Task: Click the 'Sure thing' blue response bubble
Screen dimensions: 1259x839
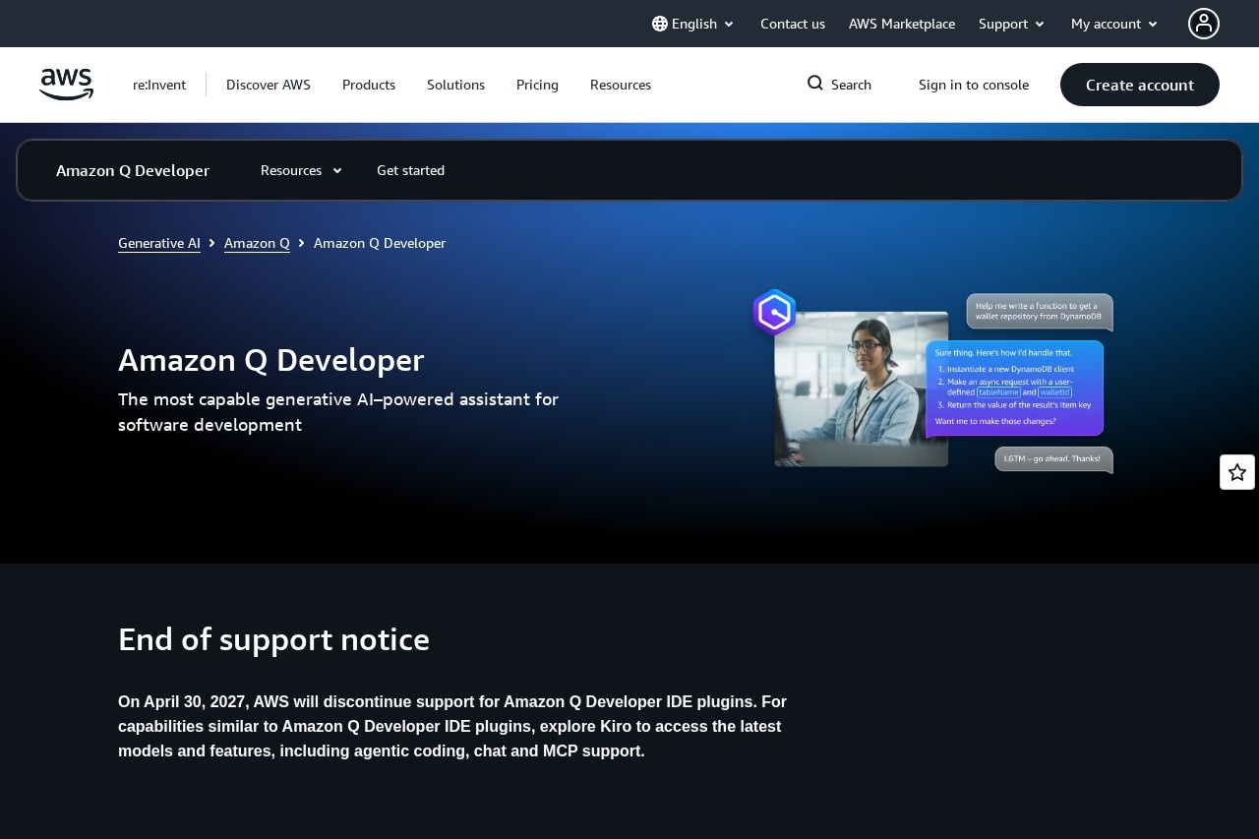Action: point(1014,389)
